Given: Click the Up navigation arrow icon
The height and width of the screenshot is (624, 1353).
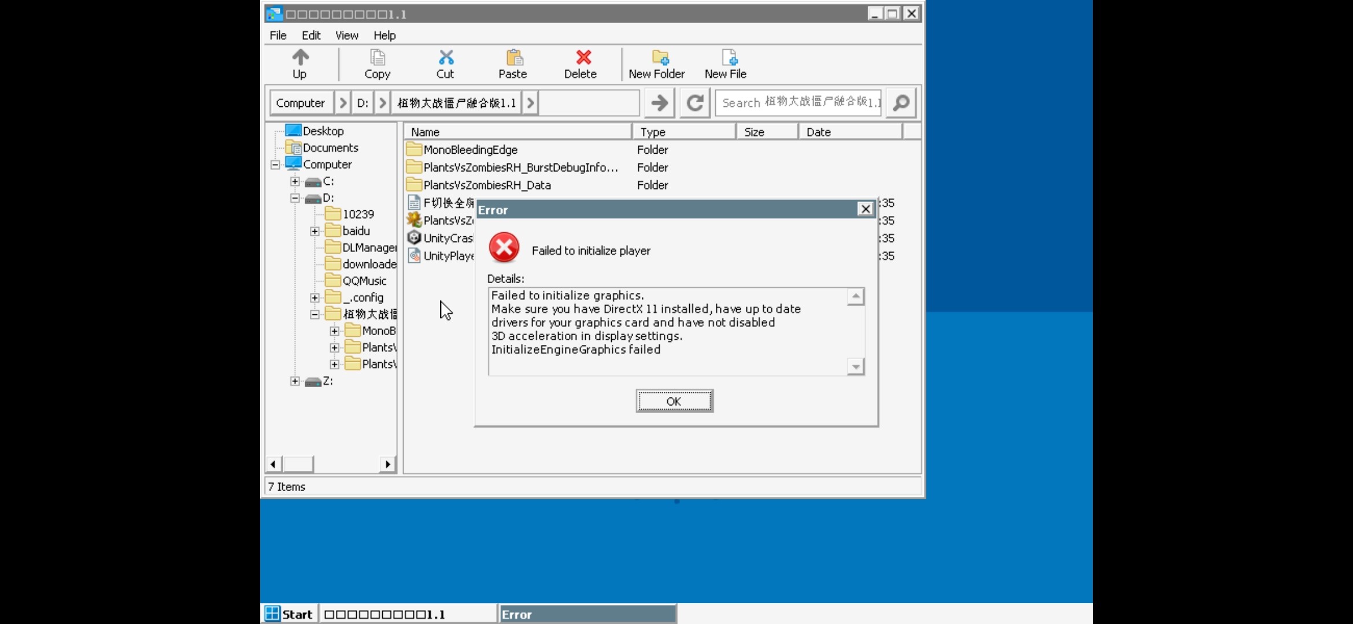Looking at the screenshot, I should [x=300, y=58].
